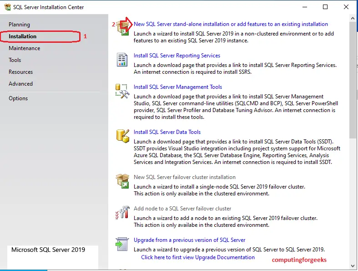Click the Management Tools hammer icon
Viewport: 358px width, 271px height.
point(122,91)
